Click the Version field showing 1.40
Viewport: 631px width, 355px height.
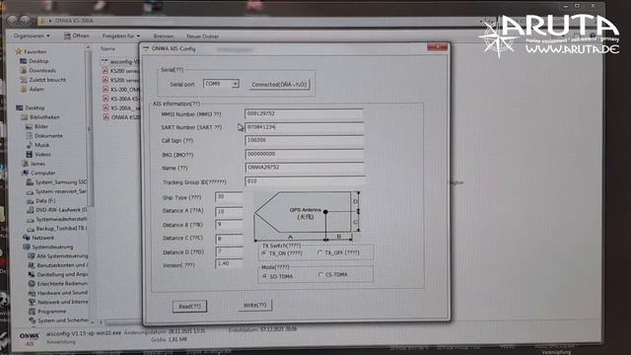229,264
